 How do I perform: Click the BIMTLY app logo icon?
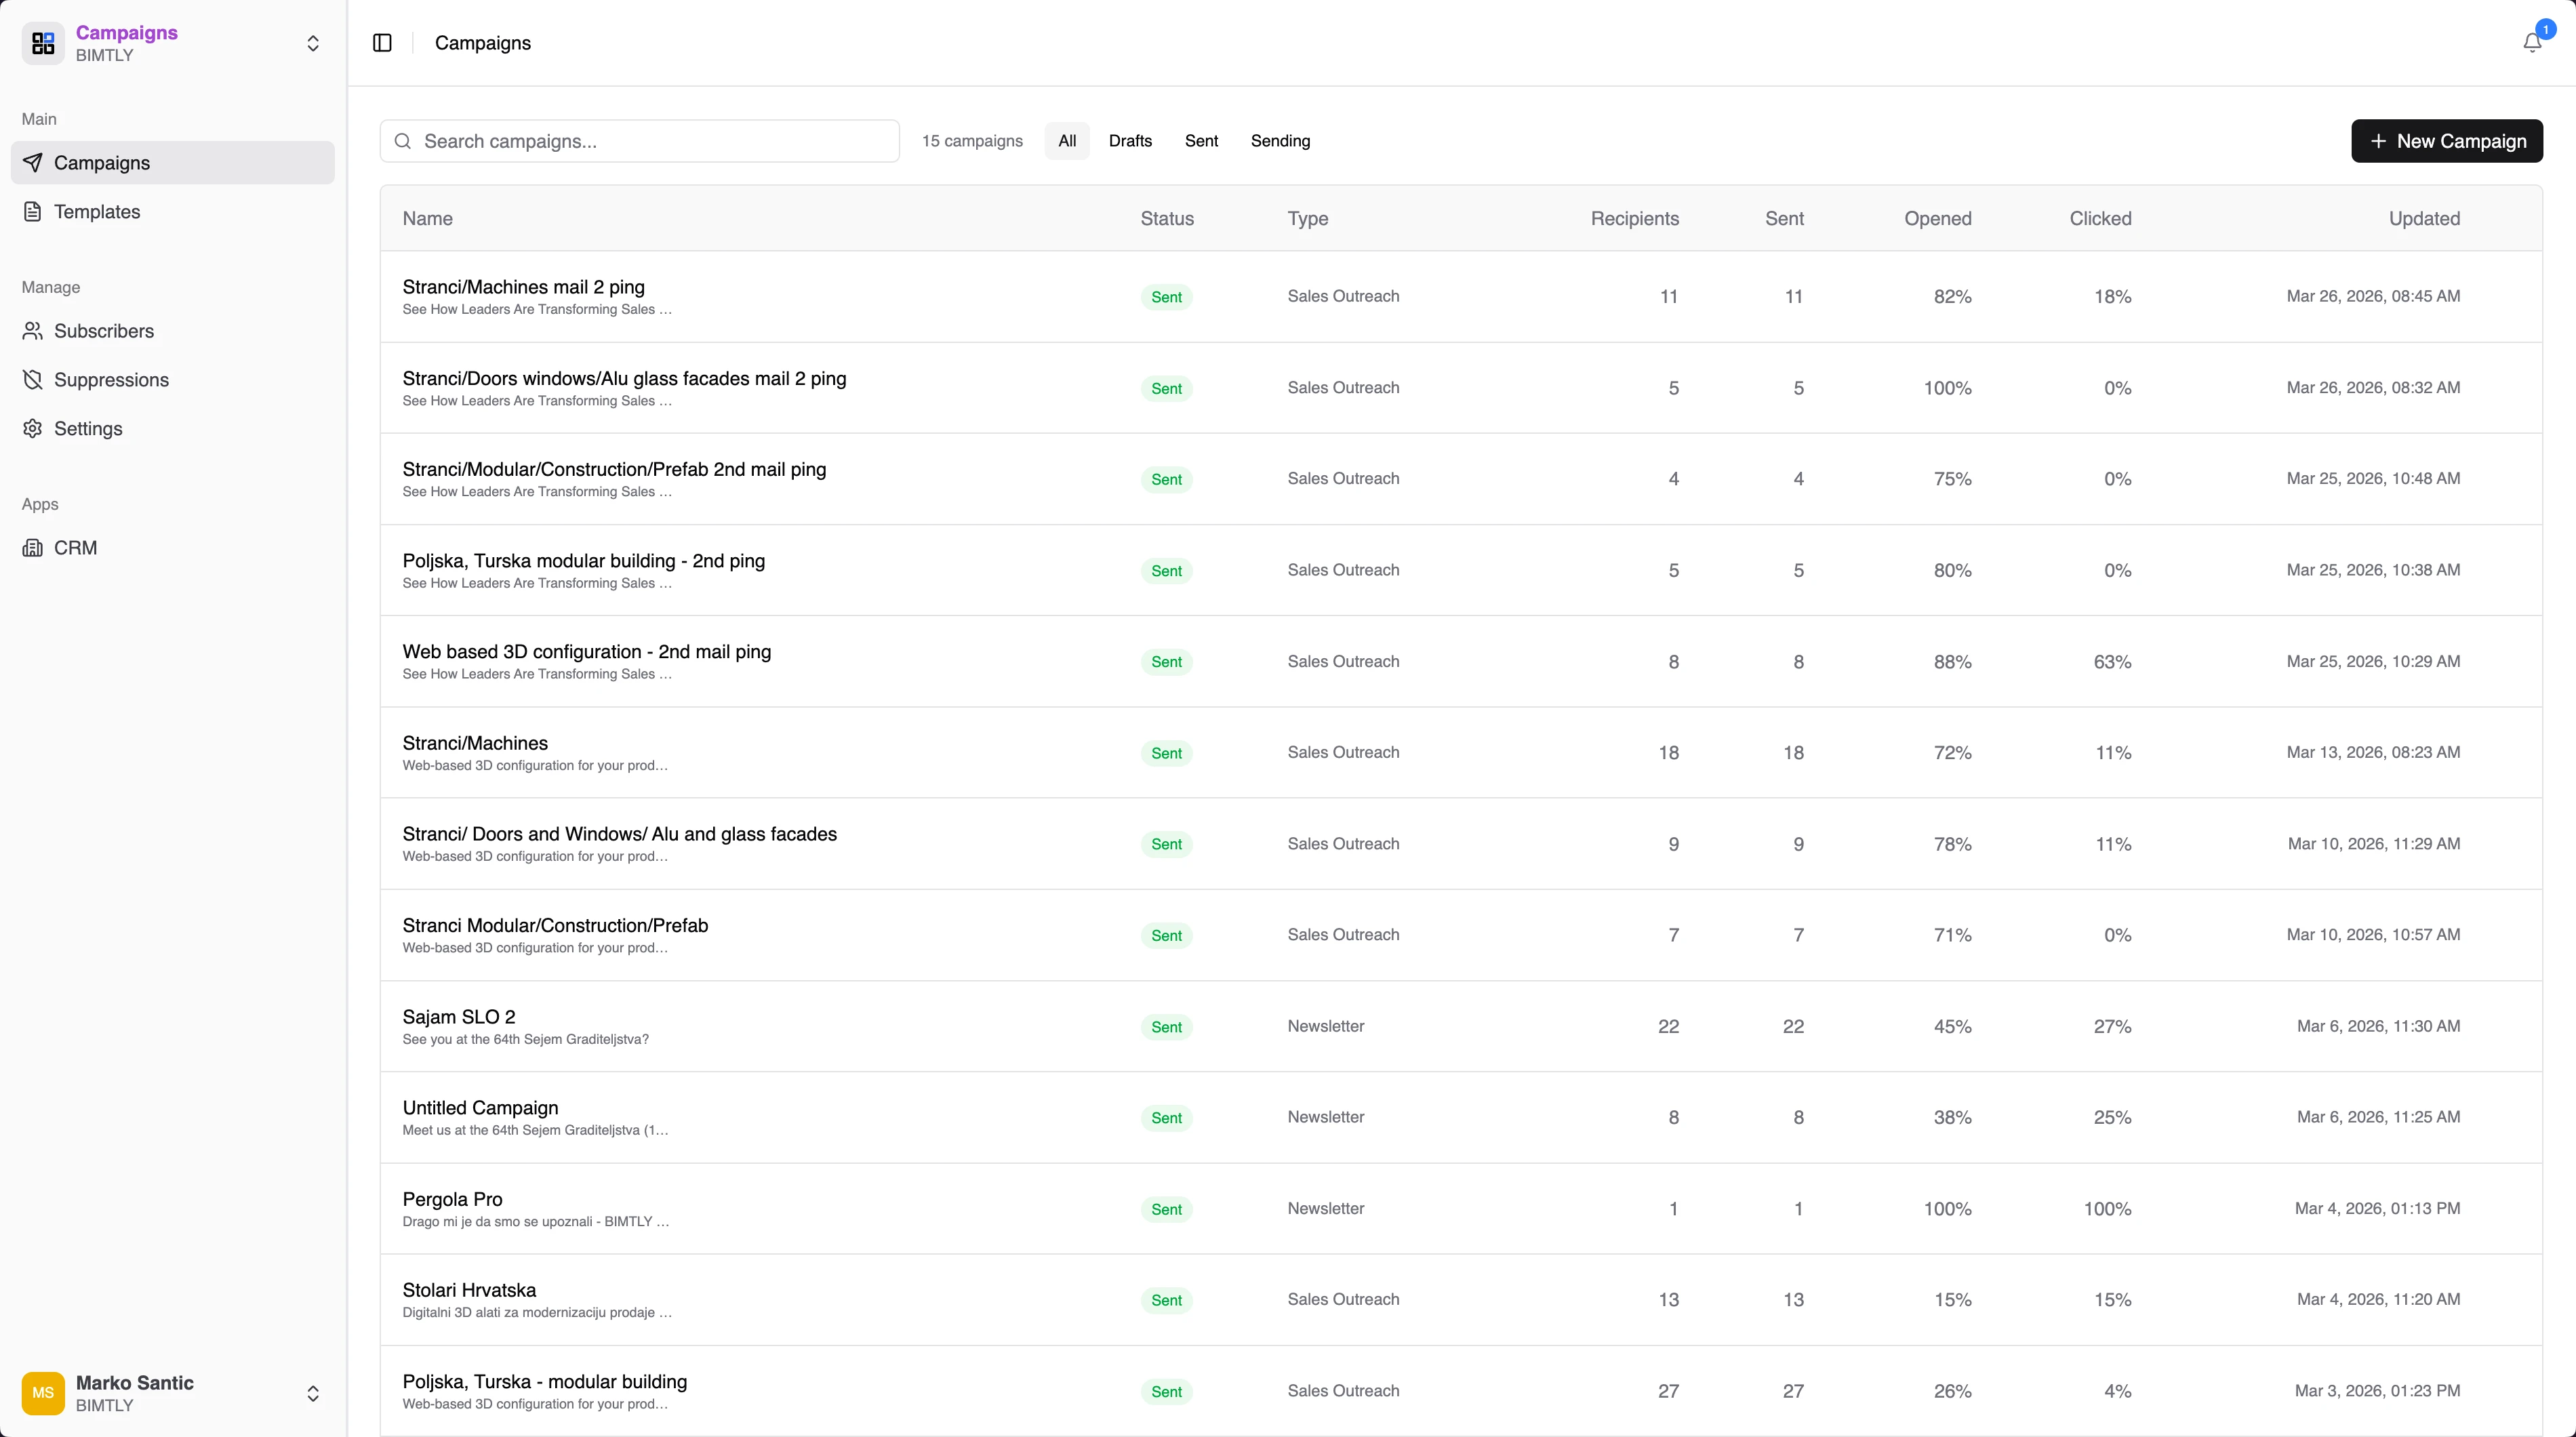pyautogui.click(x=43, y=43)
